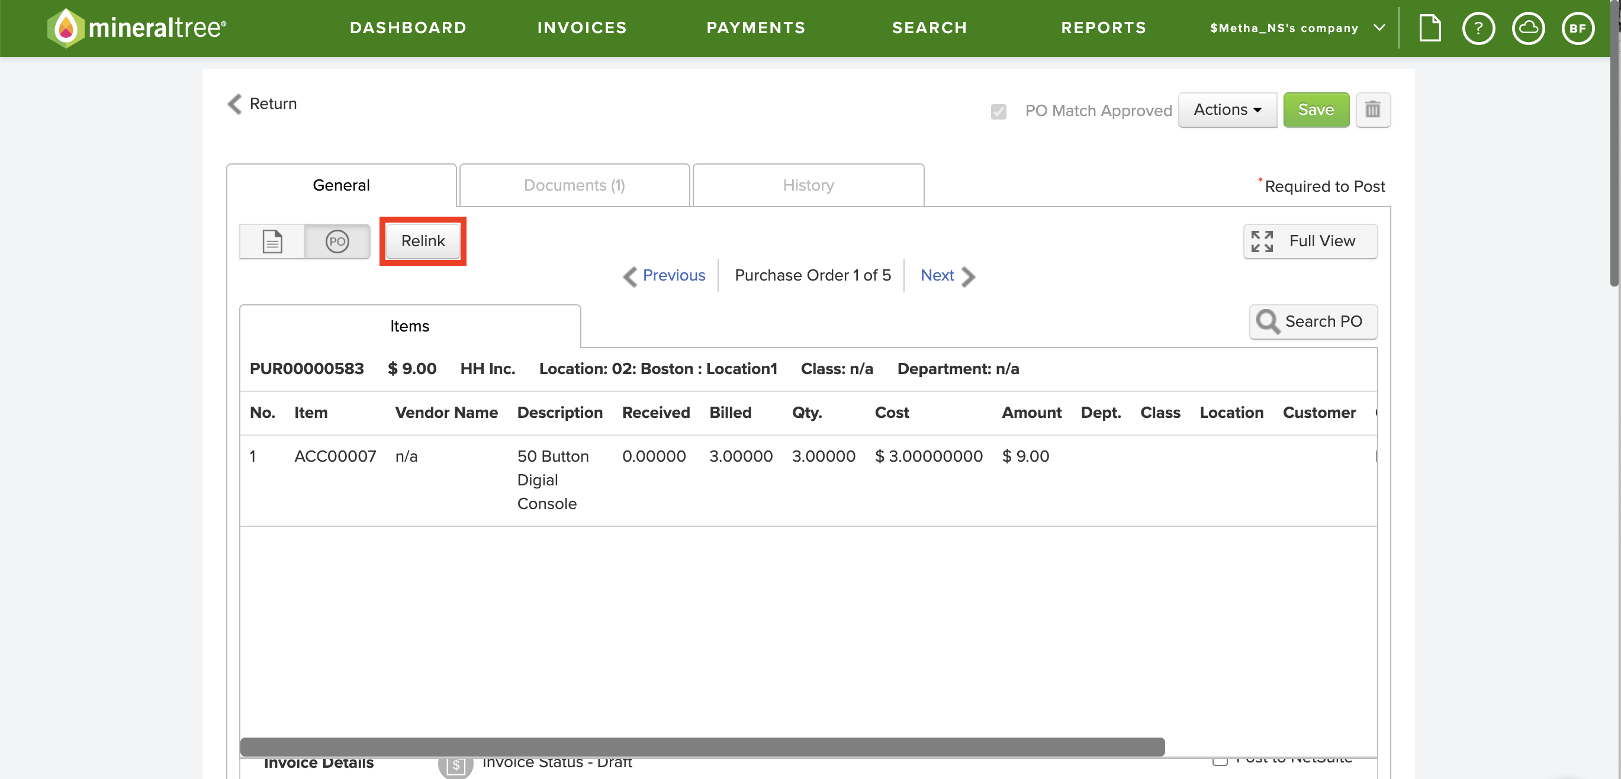Click the Relink button
The image size is (1621, 779).
click(x=423, y=241)
